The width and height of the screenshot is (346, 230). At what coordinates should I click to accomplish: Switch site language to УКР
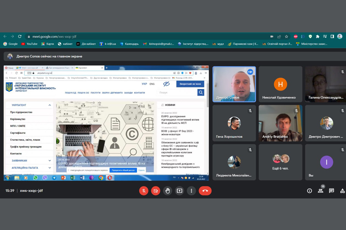click(x=144, y=84)
